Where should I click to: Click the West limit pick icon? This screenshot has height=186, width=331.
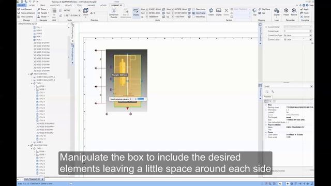click(163, 9)
